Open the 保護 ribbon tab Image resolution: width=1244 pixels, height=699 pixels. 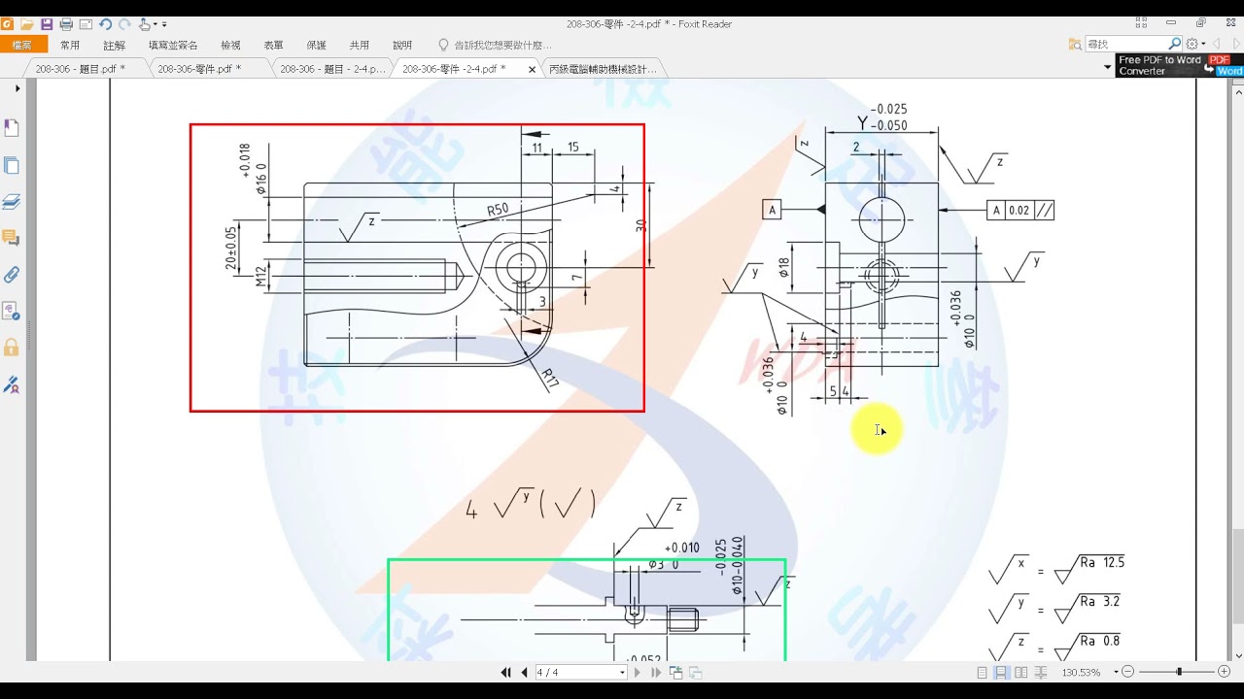tap(317, 45)
